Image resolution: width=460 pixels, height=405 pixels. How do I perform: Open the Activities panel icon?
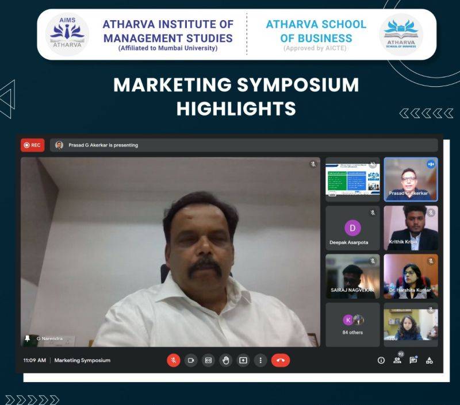[429, 360]
